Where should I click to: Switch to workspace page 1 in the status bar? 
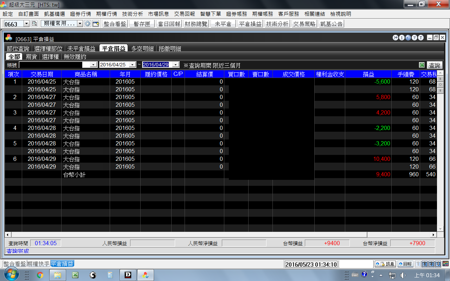[418, 264]
